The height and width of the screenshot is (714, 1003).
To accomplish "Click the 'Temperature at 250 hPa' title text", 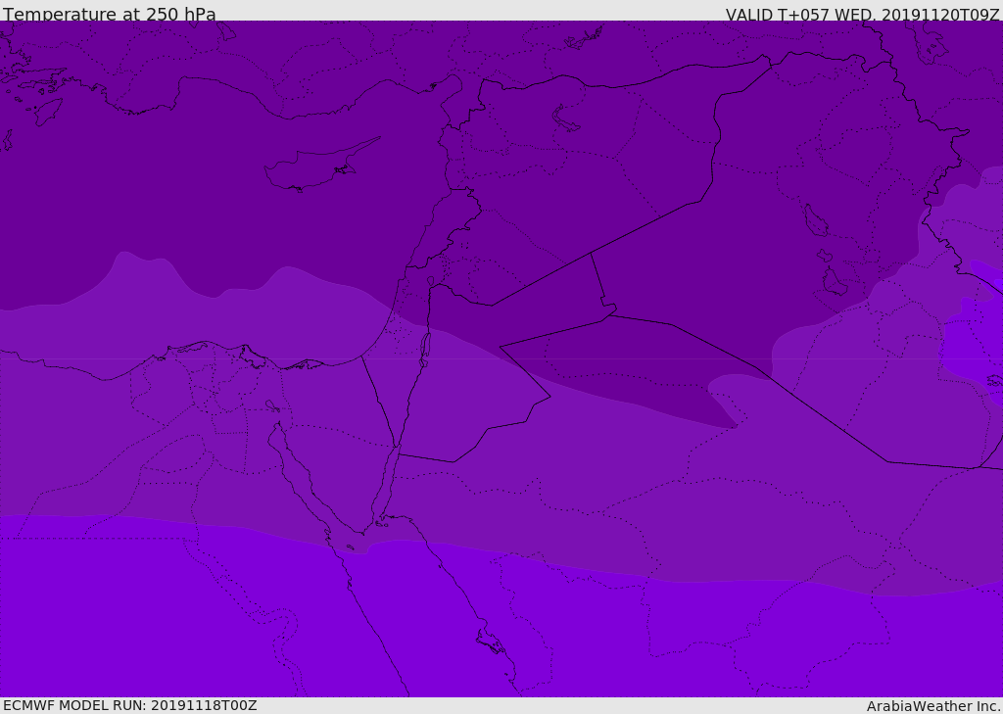I will point(110,14).
